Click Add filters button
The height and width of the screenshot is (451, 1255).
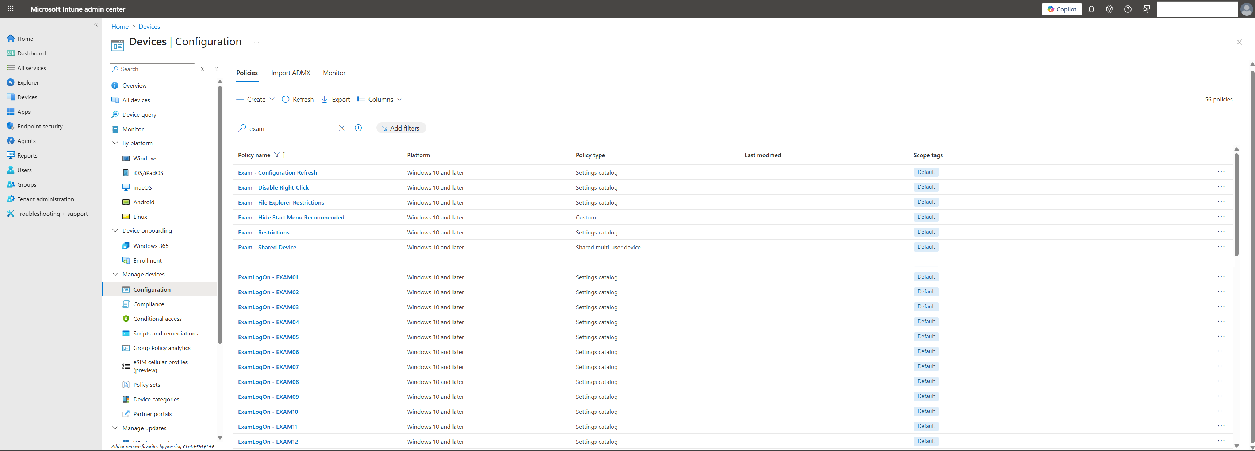(x=401, y=128)
